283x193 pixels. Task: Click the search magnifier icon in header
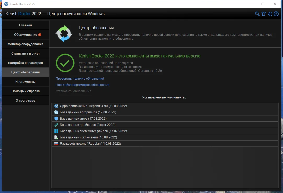(x=257, y=14)
